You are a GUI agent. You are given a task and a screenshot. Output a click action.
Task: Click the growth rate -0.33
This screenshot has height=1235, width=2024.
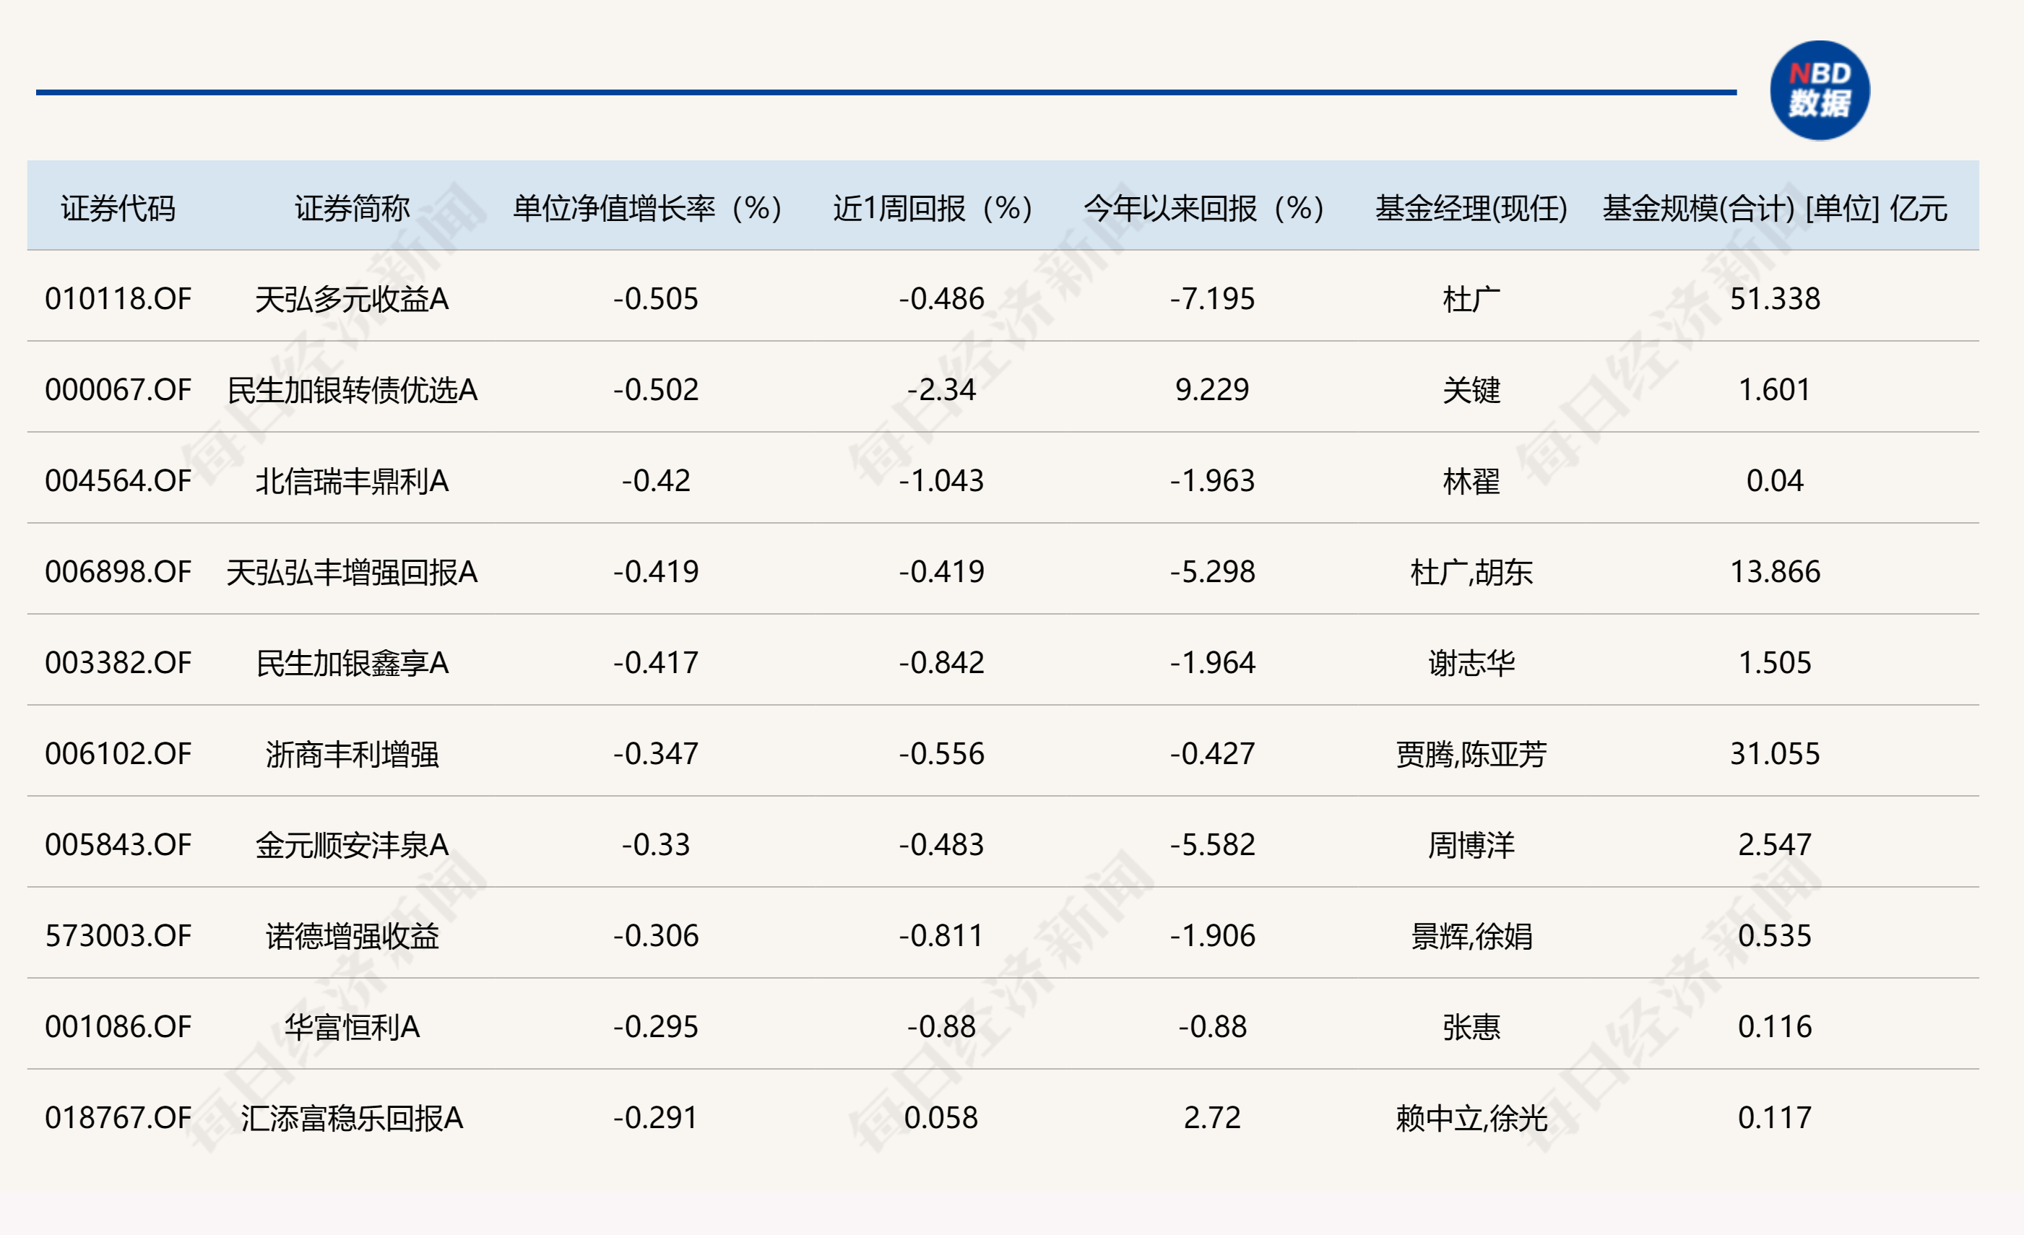tap(655, 846)
